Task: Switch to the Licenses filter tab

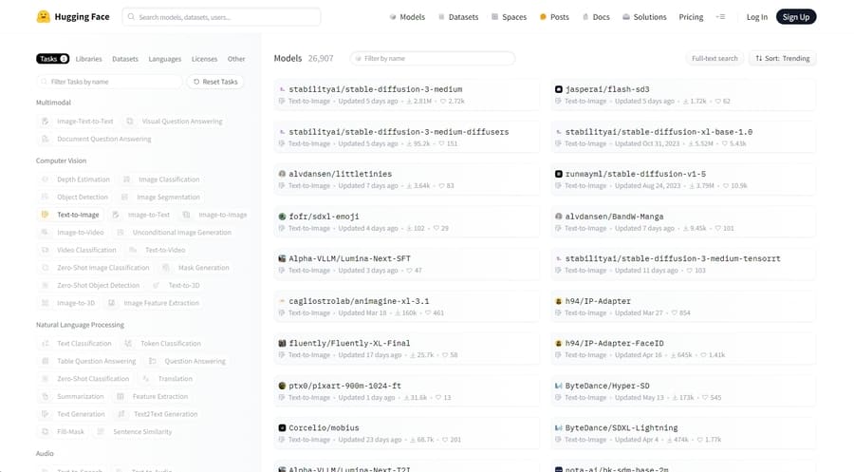Action: point(204,59)
